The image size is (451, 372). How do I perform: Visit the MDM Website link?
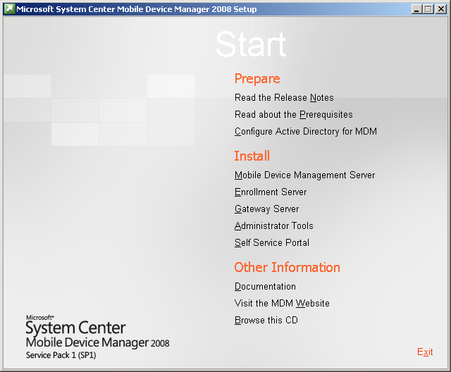pyautogui.click(x=282, y=303)
